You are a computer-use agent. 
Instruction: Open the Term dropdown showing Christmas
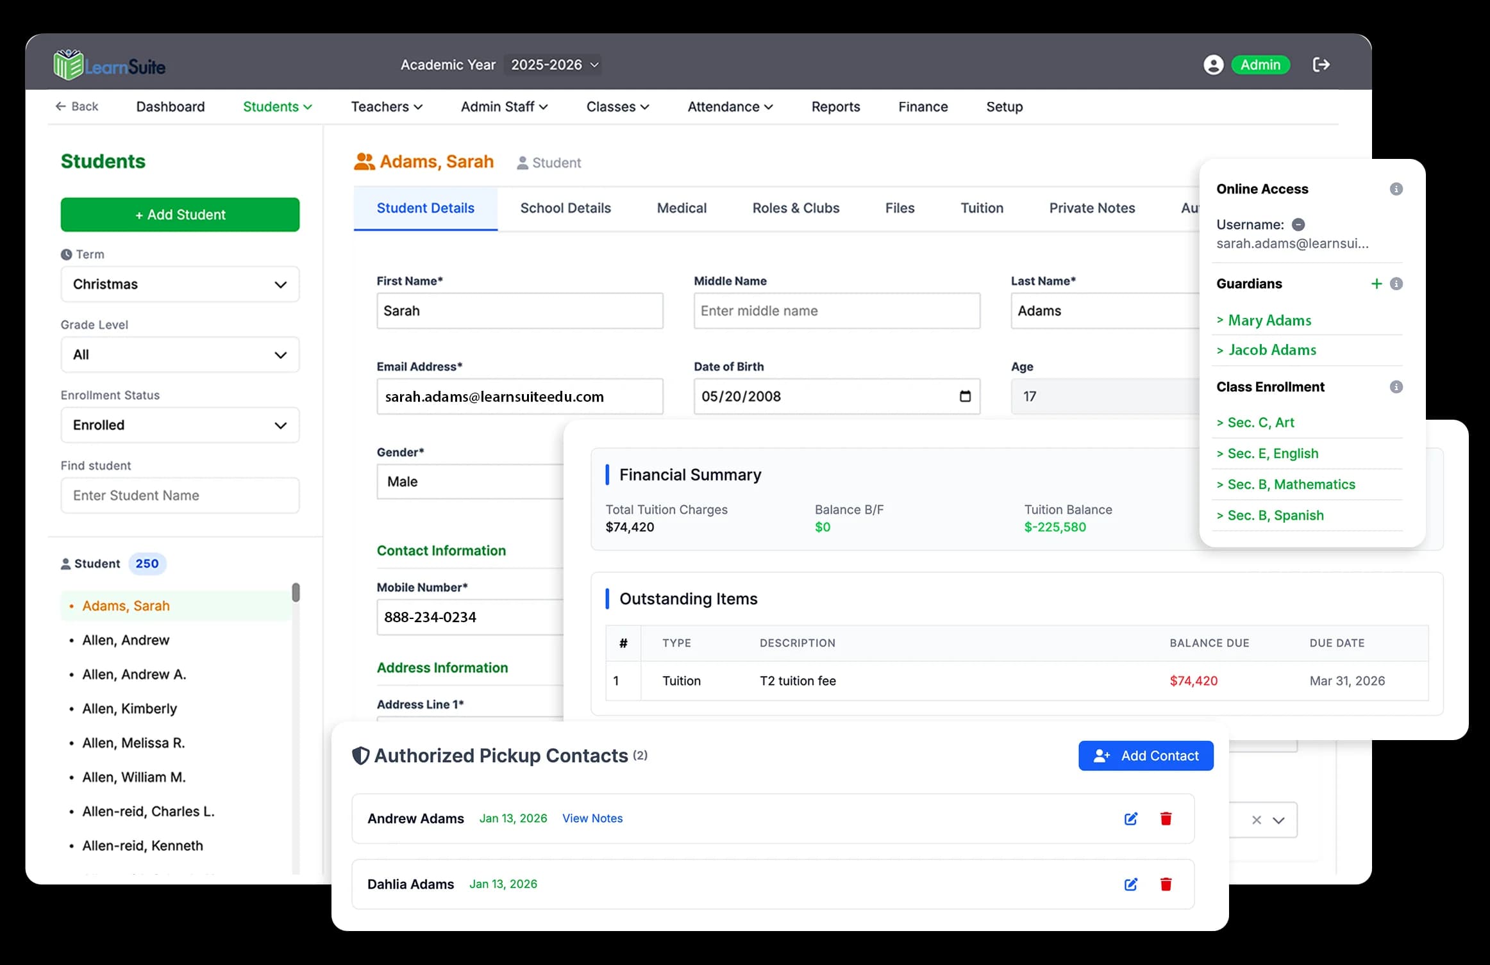click(180, 285)
